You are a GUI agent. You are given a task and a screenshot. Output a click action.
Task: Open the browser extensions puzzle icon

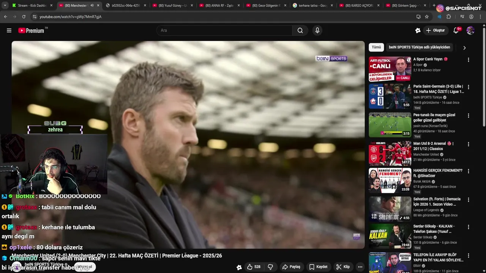(449, 17)
